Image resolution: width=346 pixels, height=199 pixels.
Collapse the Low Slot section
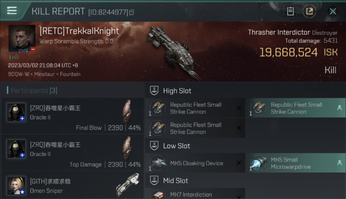[154, 146]
